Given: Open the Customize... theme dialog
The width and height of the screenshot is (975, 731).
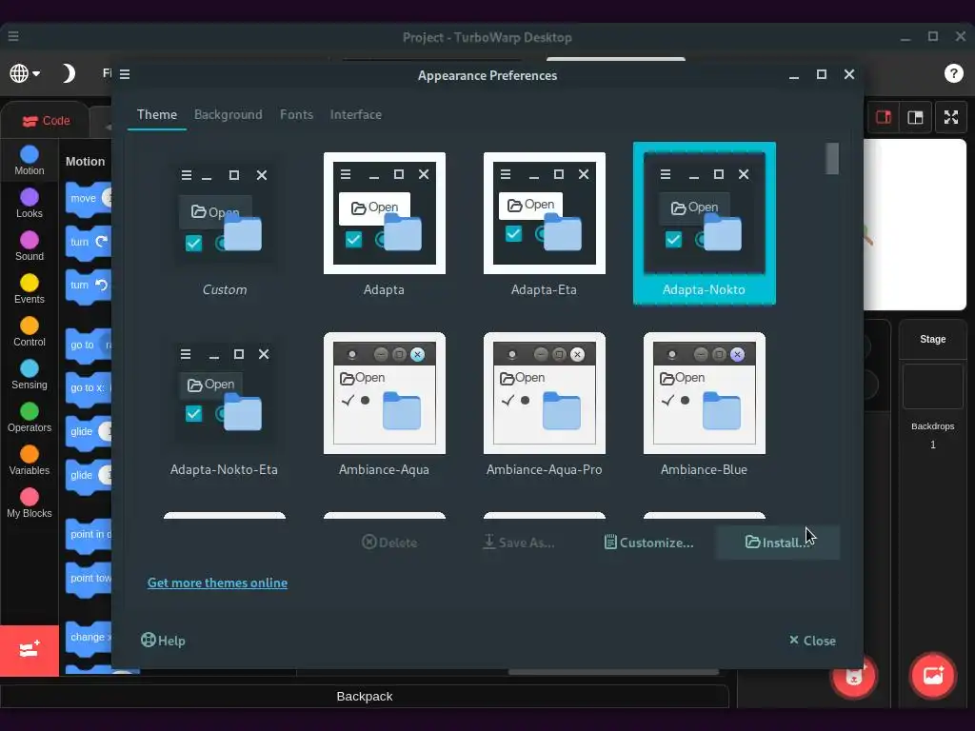Looking at the screenshot, I should click(648, 543).
